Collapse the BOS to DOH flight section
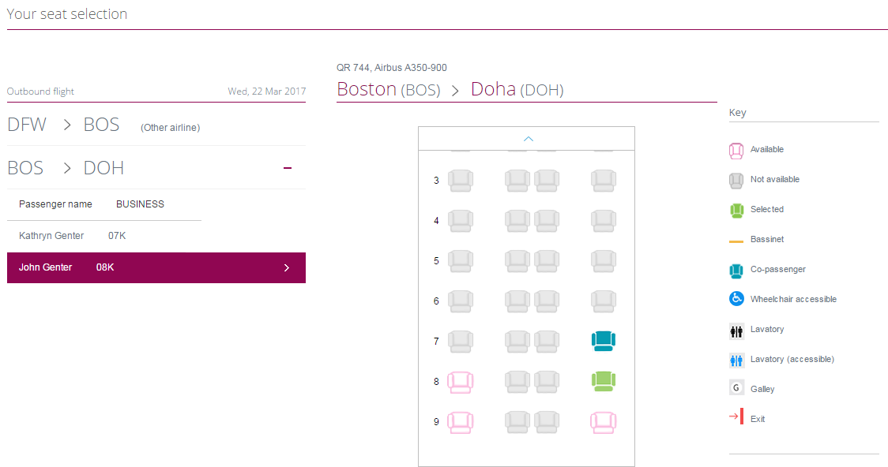888x467 pixels. [x=288, y=168]
